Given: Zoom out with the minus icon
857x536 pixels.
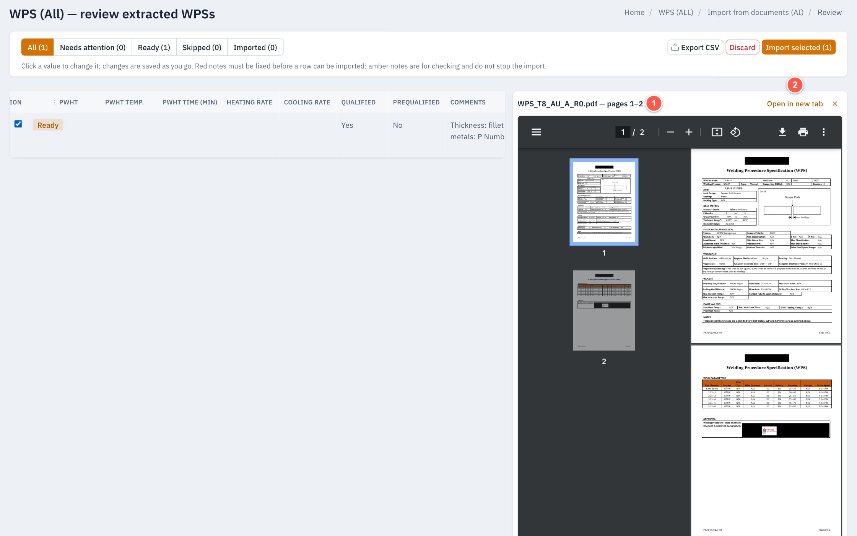Looking at the screenshot, I should [x=670, y=132].
